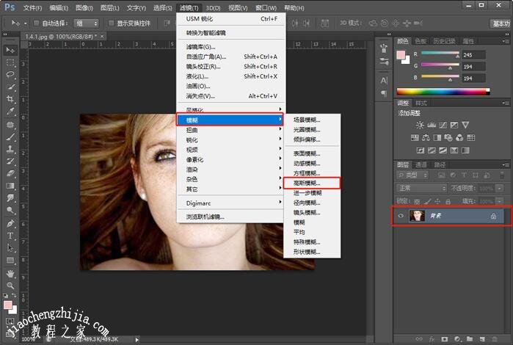Image resolution: width=513 pixels, height=345 pixels.
Task: Choose 高斯模糊... from the blur submenu
Action: 311,183
